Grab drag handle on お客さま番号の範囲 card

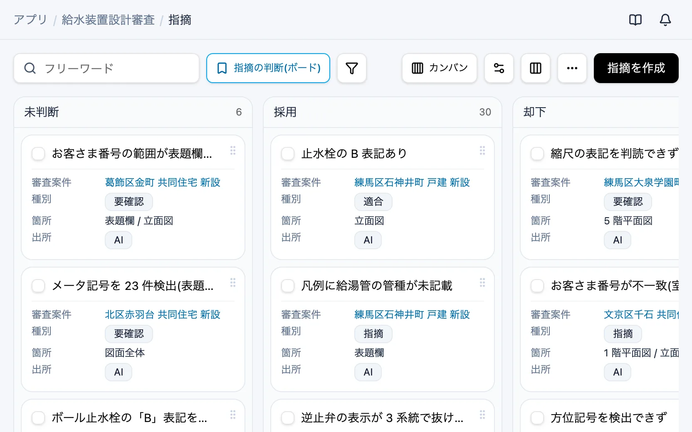pyautogui.click(x=233, y=151)
